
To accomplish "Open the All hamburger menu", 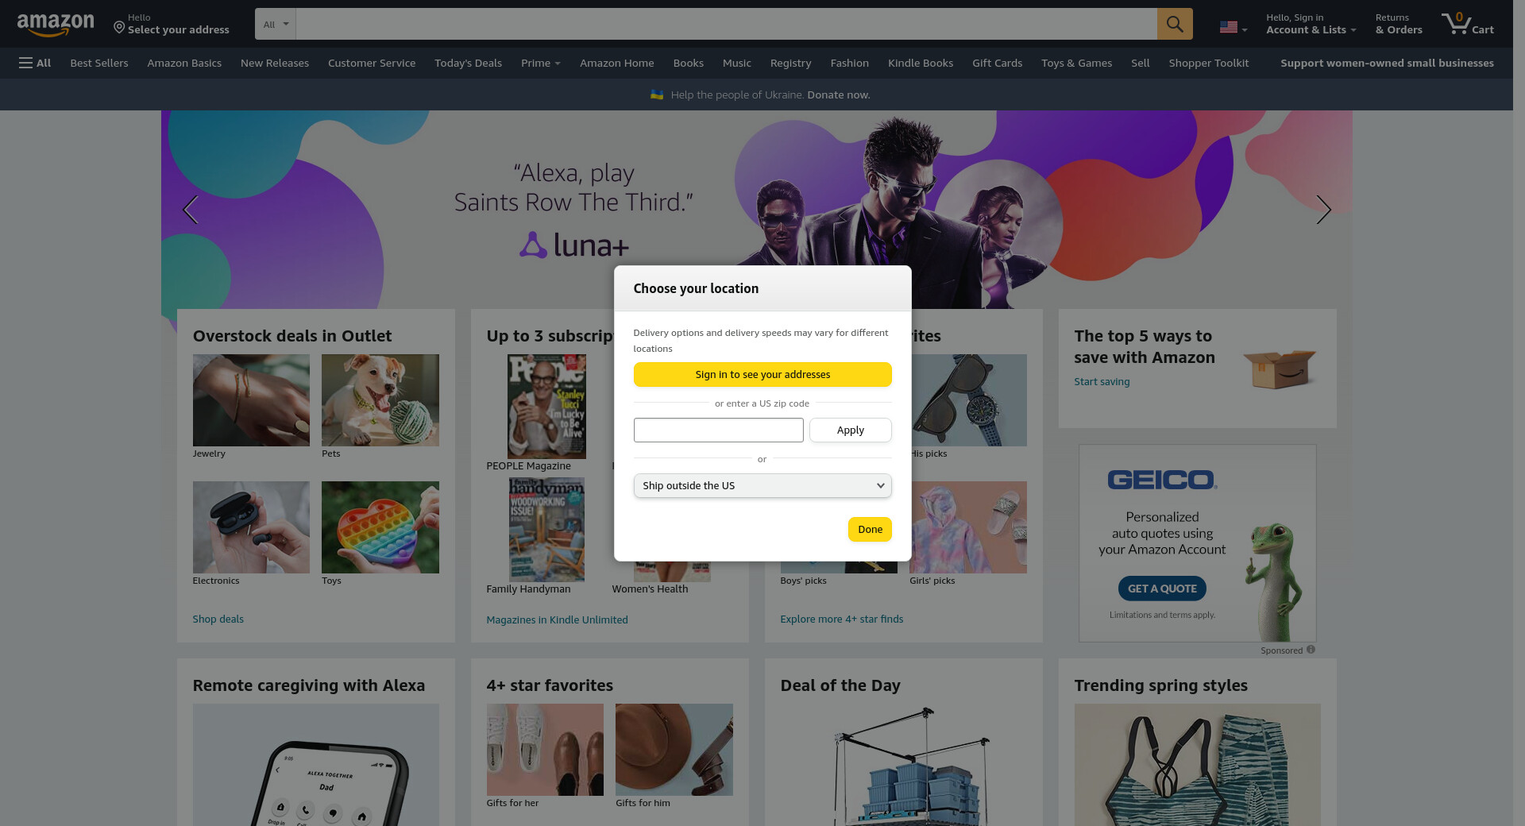I will pyautogui.click(x=35, y=63).
